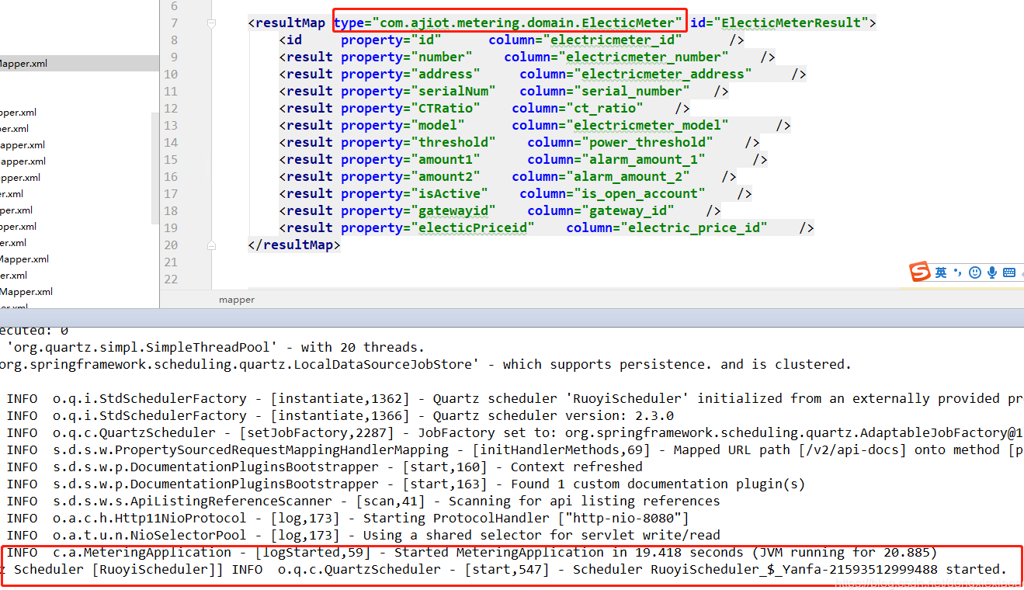
Task: Open the Sogou soft keyboard icon
Action: click(1009, 272)
